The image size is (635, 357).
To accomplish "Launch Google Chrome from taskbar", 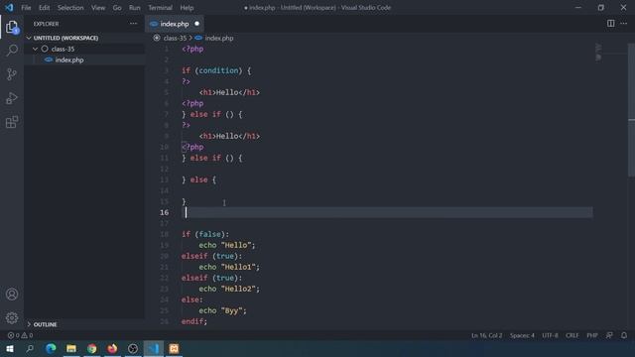I will pyautogui.click(x=92, y=348).
